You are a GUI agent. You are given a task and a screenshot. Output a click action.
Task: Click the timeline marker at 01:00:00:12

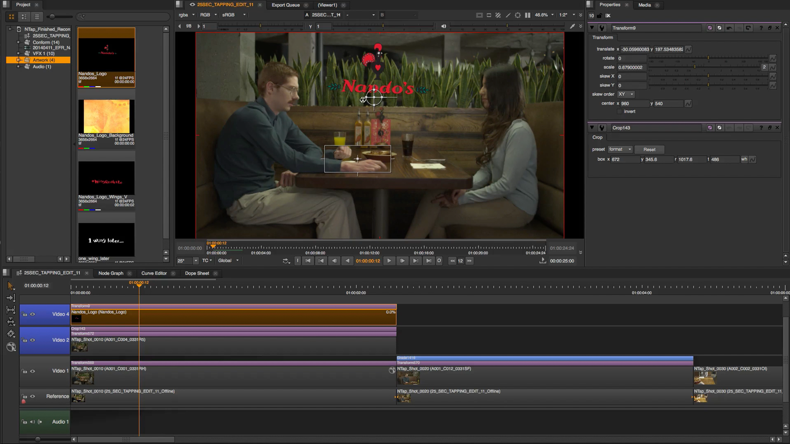[139, 285]
